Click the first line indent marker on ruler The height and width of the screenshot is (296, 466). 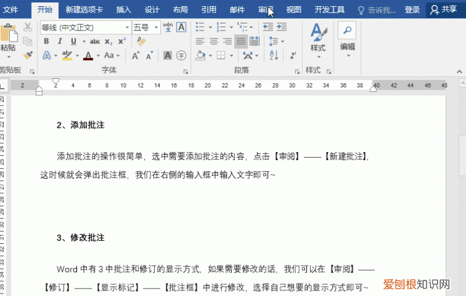tap(55, 82)
